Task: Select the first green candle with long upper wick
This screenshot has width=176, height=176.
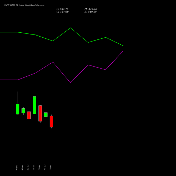Action: [18, 109]
